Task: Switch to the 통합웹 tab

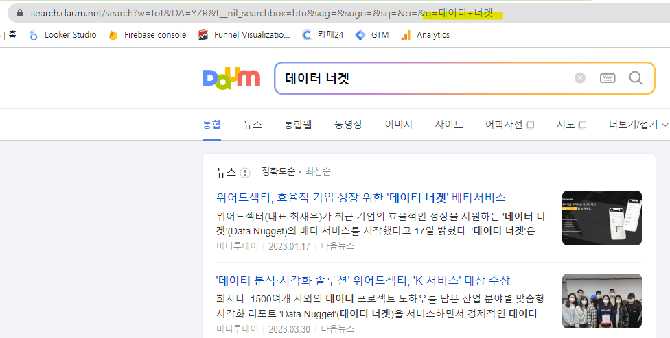Action: 298,124
